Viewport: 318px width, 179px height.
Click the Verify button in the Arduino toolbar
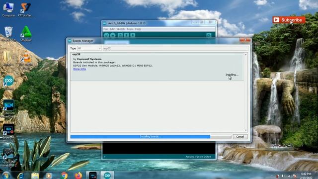(x=106, y=35)
